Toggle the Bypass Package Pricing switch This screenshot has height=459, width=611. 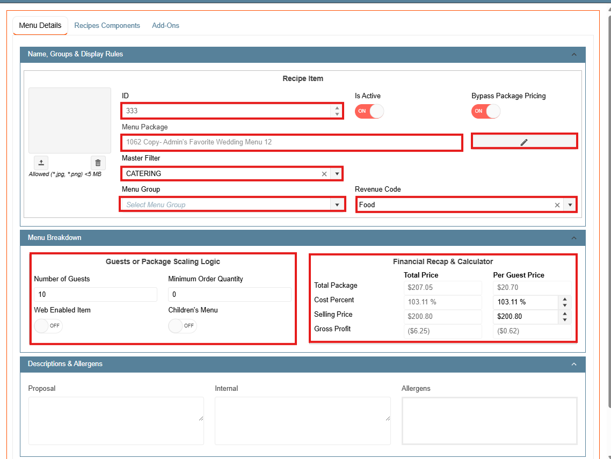(486, 111)
